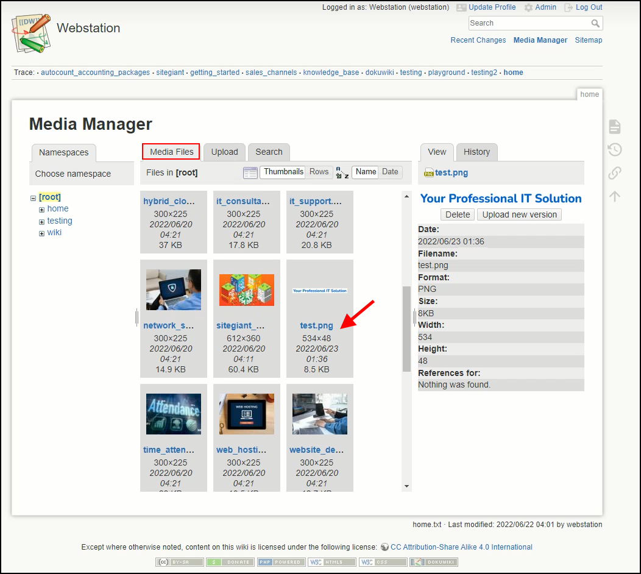This screenshot has width=641, height=574.
Task: Click the Your Professional IT Solution preview image
Action: [x=501, y=199]
